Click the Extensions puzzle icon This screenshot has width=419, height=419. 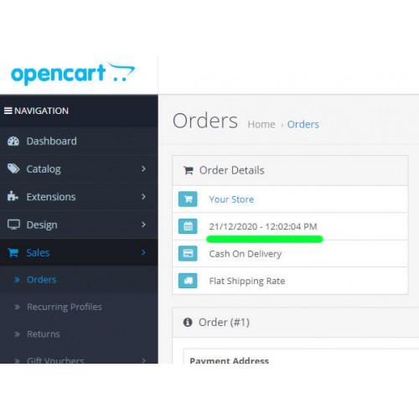13,196
